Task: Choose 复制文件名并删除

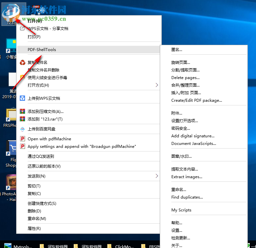Action: (43, 70)
